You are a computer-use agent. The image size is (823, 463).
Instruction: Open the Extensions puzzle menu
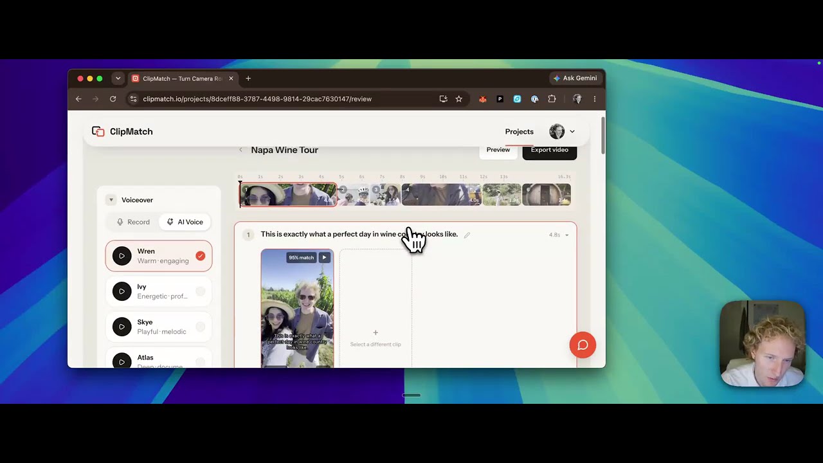coord(552,99)
